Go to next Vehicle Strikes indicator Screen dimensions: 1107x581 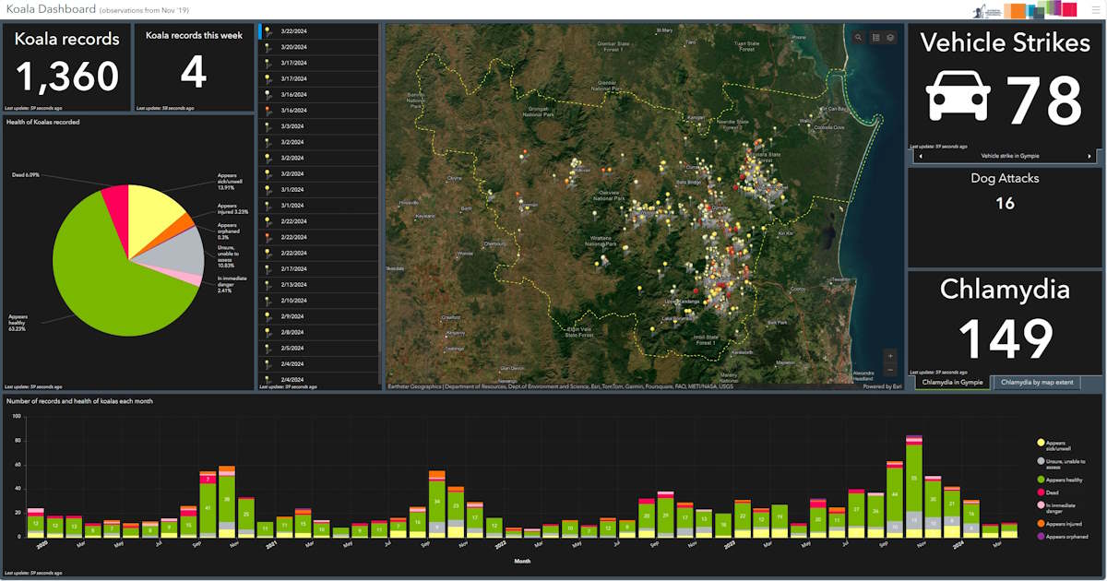(x=1089, y=156)
